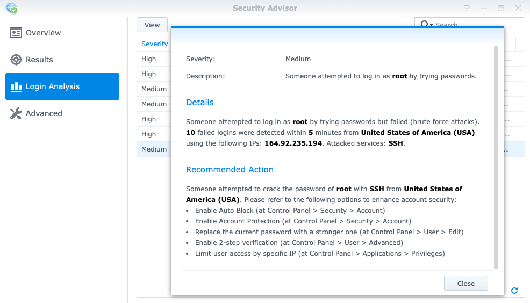Select the highlighted Medium severity row
Image resolution: width=530 pixels, height=303 pixels.
154,149
